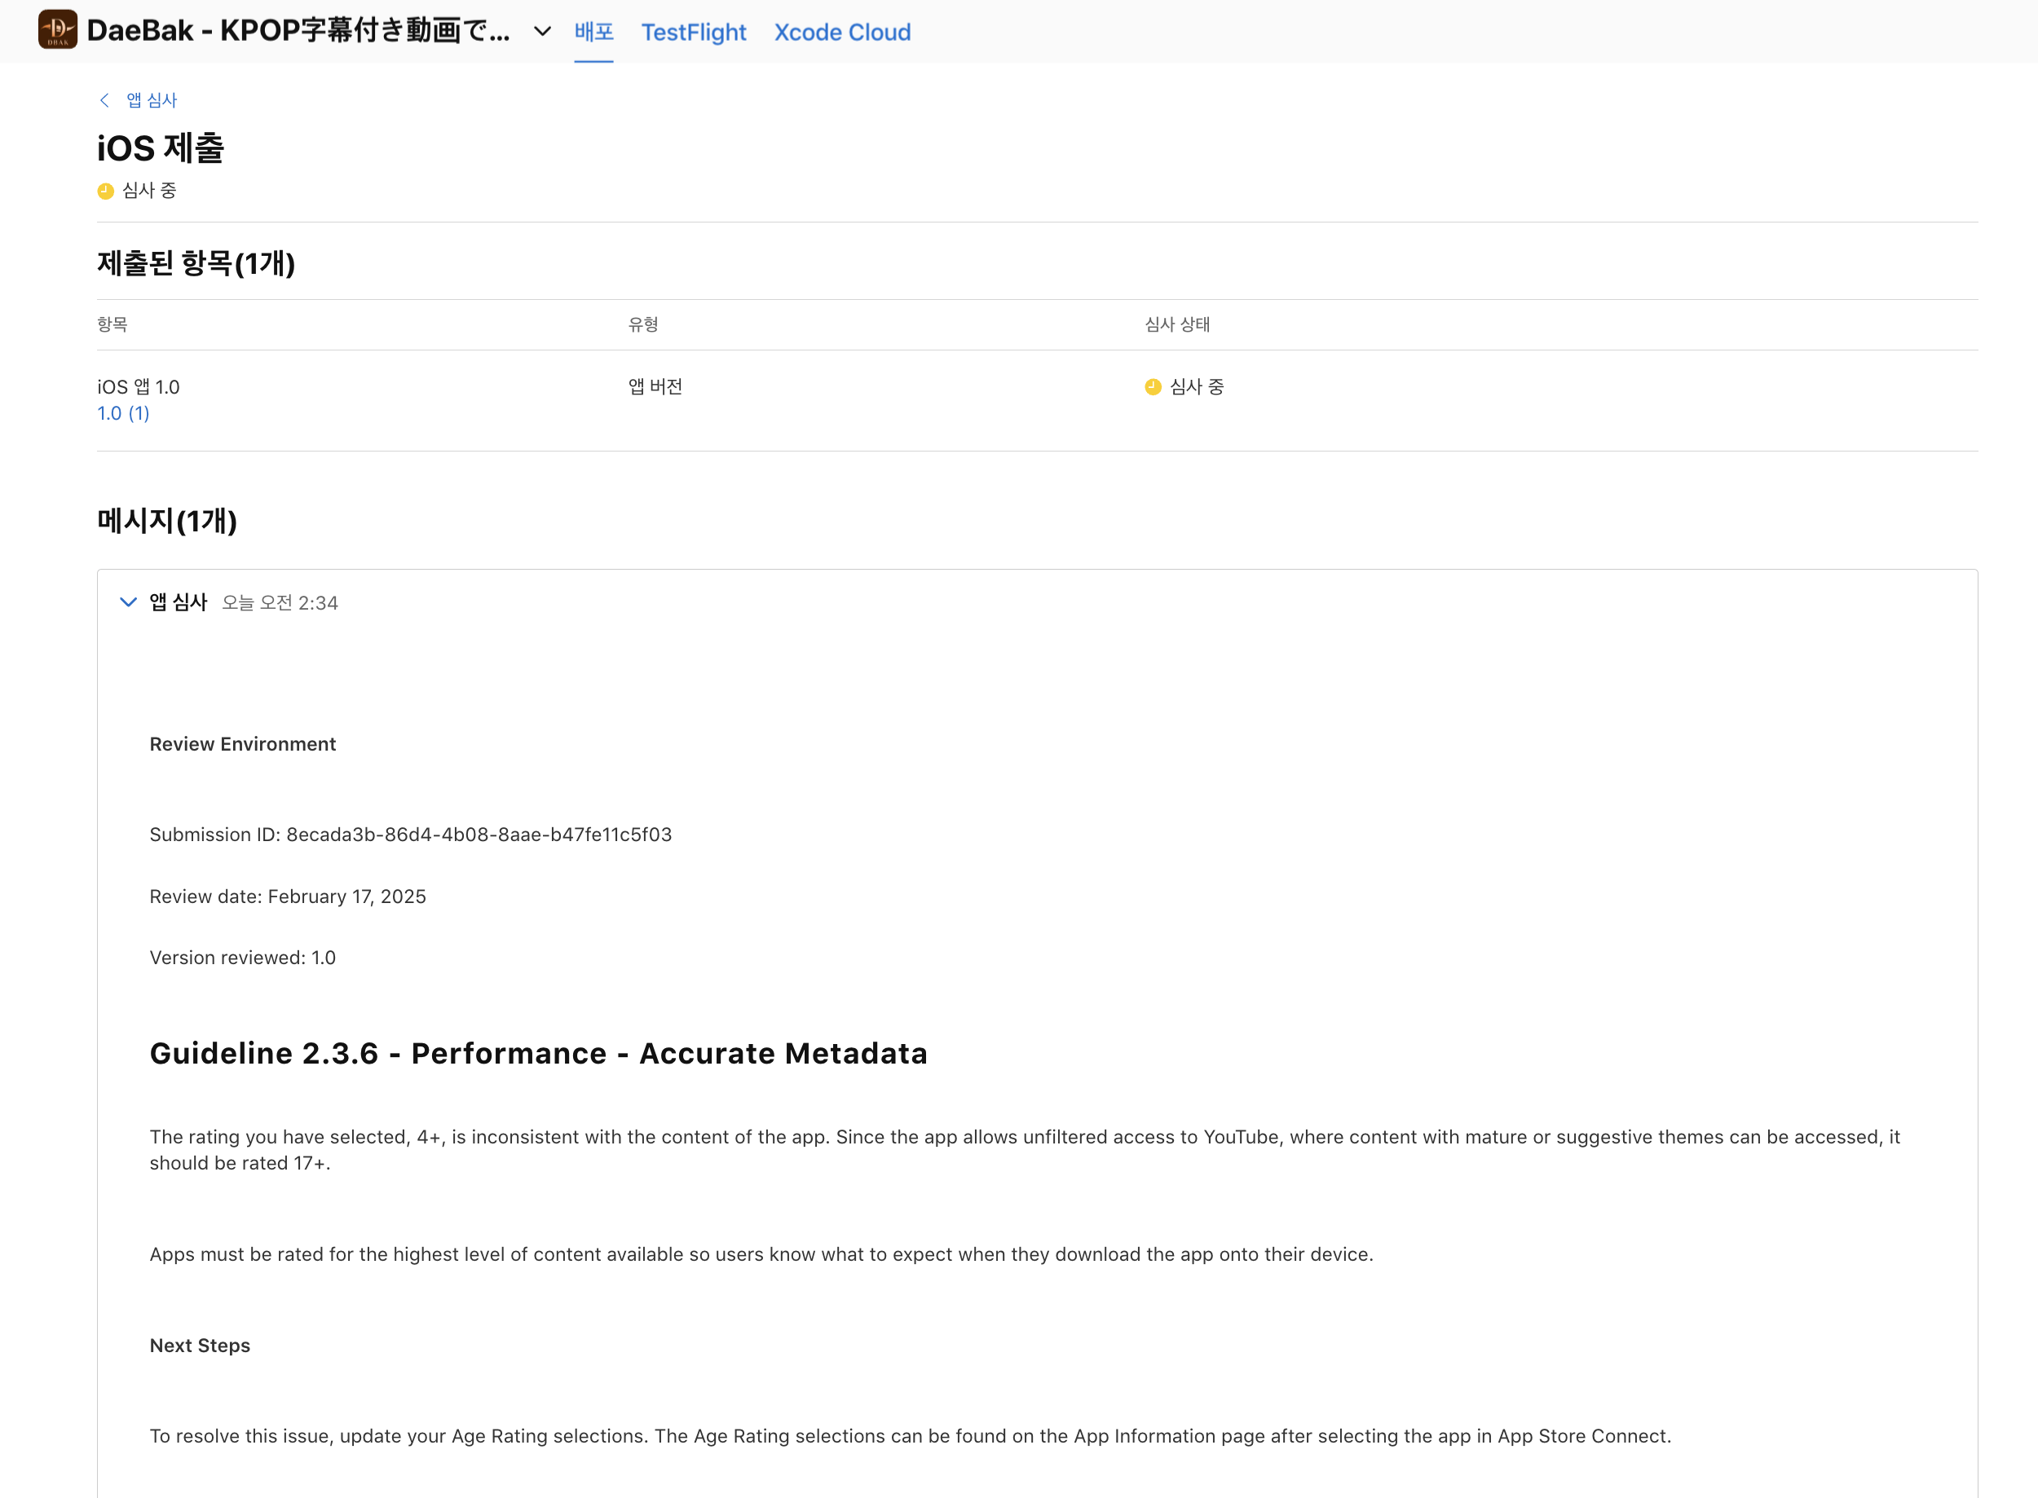Click the iOS 제출 page title
The height and width of the screenshot is (1498, 2038).
pos(161,148)
